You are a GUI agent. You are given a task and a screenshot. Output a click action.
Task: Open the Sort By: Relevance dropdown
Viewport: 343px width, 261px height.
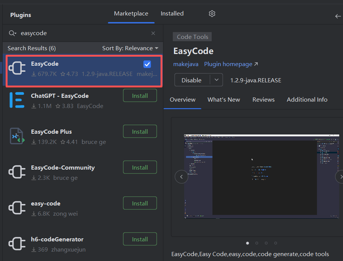point(130,48)
